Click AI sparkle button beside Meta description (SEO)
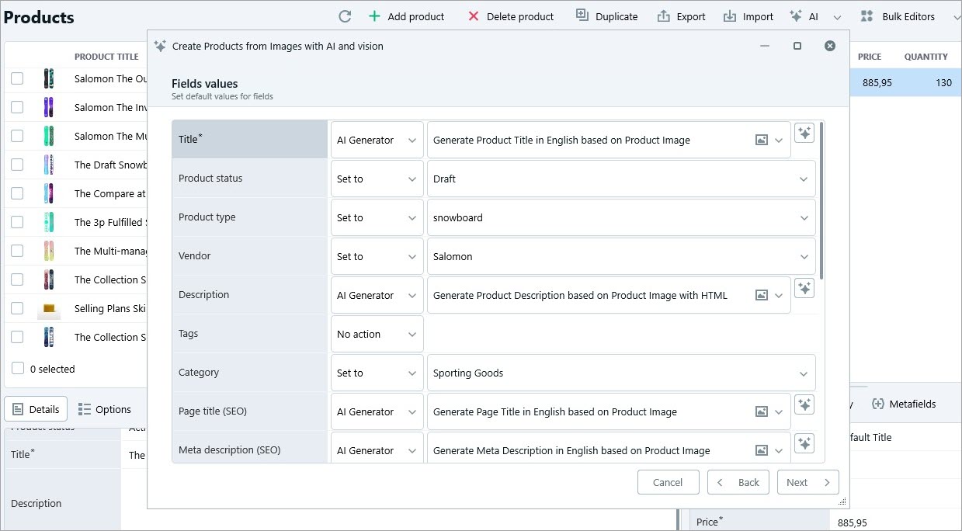Image resolution: width=962 pixels, height=531 pixels. click(x=804, y=443)
